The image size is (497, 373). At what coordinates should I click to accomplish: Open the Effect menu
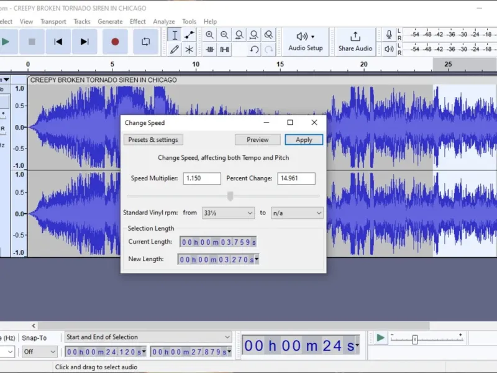pos(137,22)
